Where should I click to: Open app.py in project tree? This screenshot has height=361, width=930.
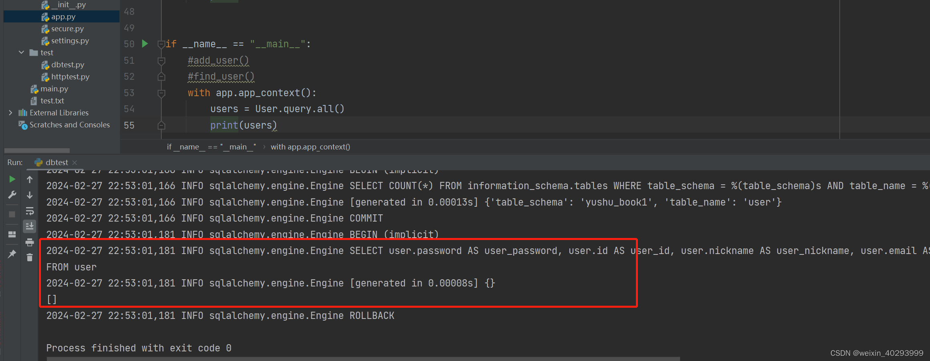click(63, 17)
